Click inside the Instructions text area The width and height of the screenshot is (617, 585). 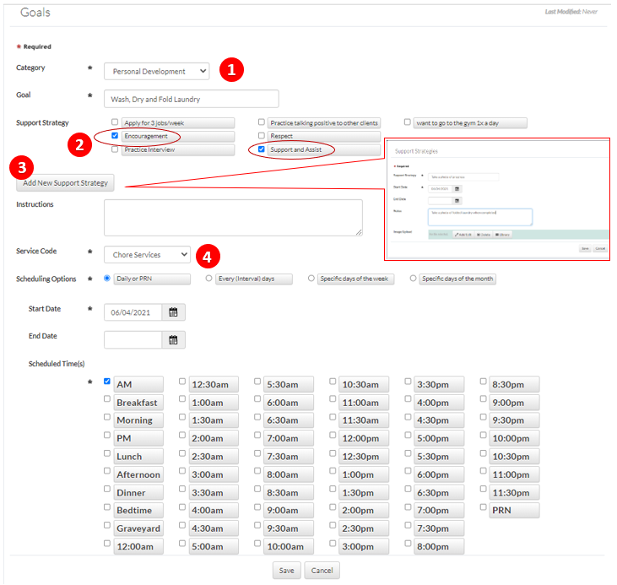tap(233, 217)
